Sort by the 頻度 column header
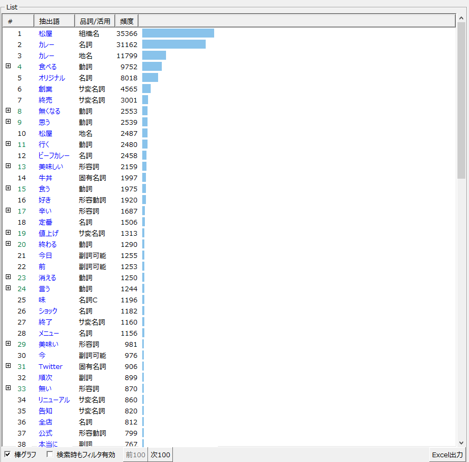Image resolution: width=469 pixels, height=462 pixels. click(x=126, y=21)
